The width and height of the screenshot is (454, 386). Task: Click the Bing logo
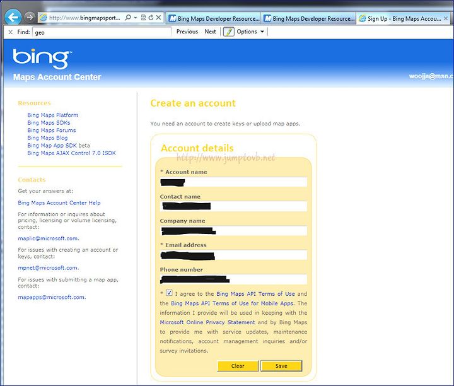click(x=42, y=59)
